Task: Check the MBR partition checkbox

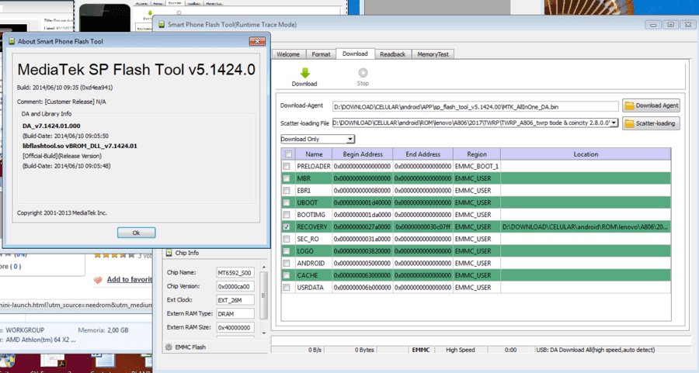Action: [x=287, y=178]
